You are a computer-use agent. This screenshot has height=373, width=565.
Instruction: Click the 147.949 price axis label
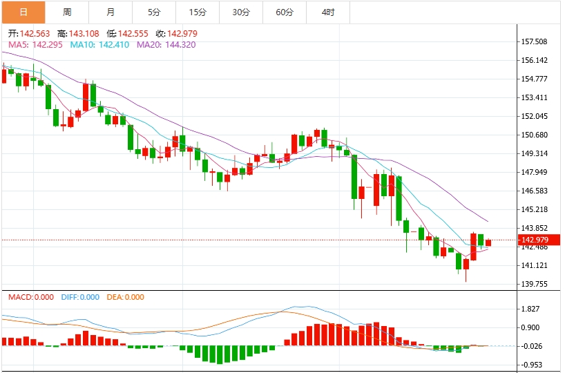(534, 172)
